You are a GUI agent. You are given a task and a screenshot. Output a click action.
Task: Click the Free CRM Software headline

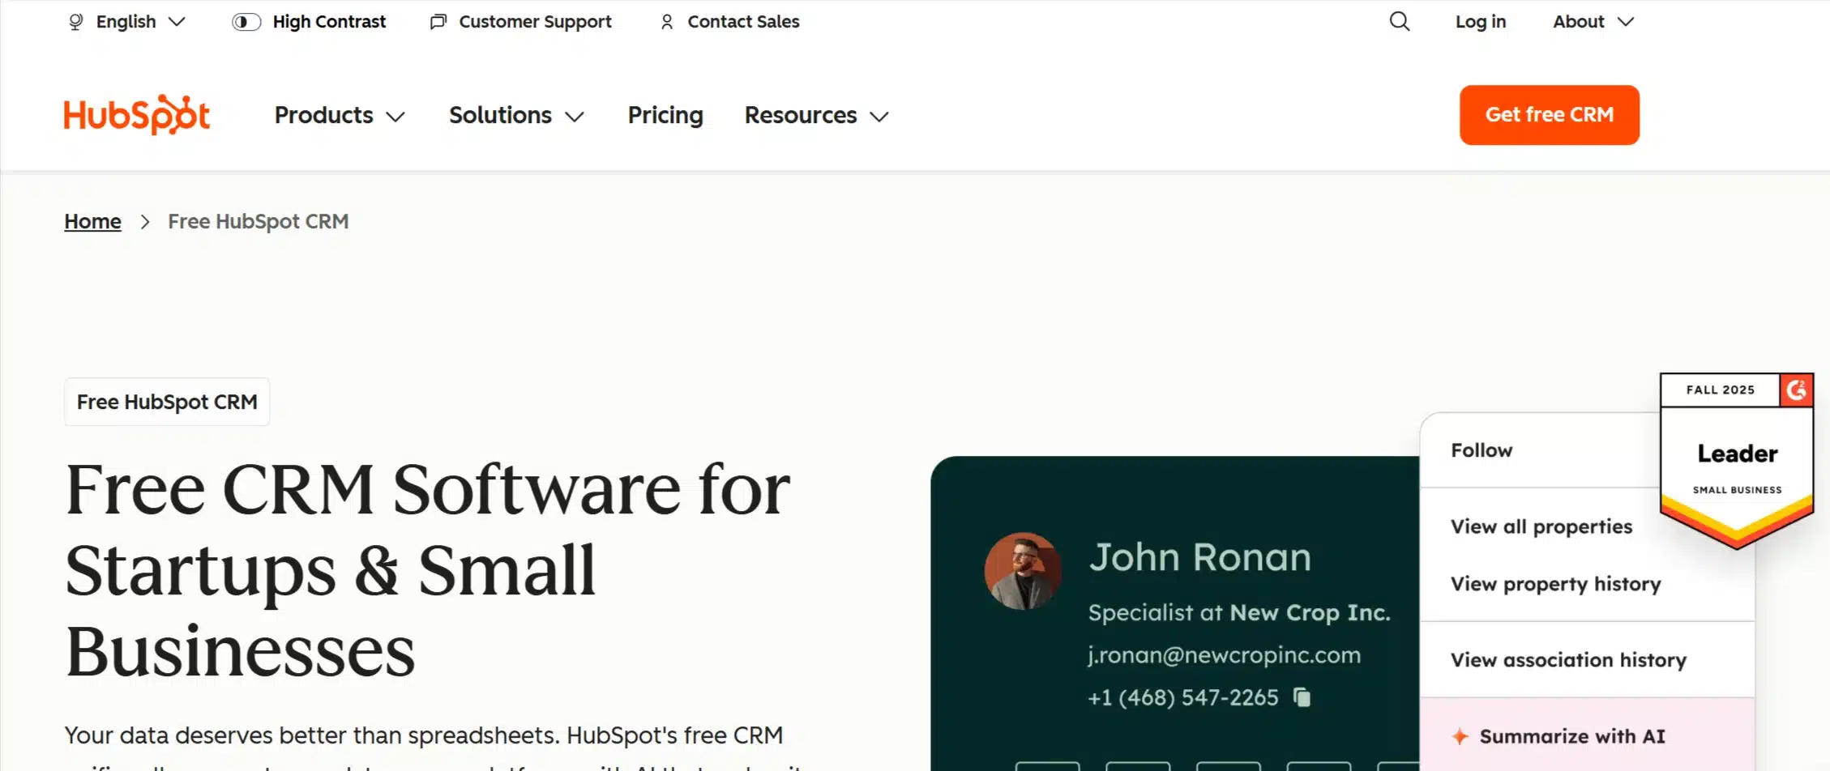click(x=428, y=570)
